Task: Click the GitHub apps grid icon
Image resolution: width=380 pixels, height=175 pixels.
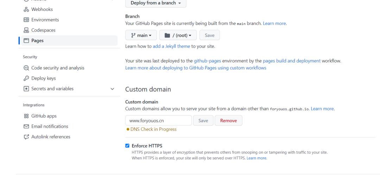Action: (x=26, y=116)
